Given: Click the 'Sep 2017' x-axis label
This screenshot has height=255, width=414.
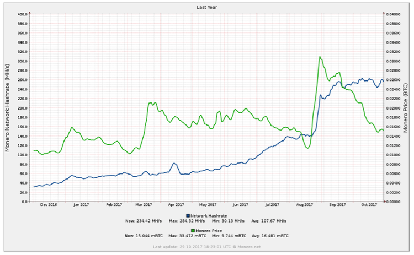Looking at the screenshot, I should click(x=337, y=205).
